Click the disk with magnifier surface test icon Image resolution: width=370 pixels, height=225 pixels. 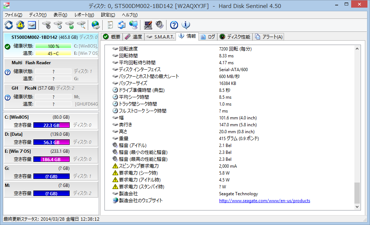coord(81,25)
